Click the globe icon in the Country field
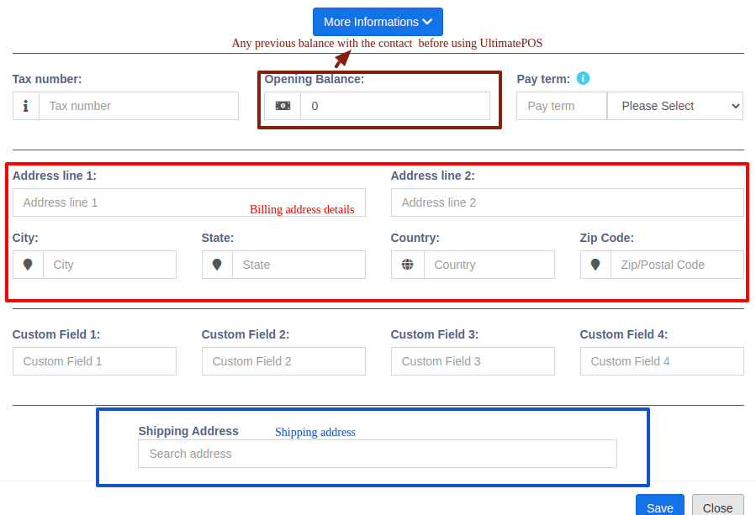The height and width of the screenshot is (515, 756). point(407,264)
